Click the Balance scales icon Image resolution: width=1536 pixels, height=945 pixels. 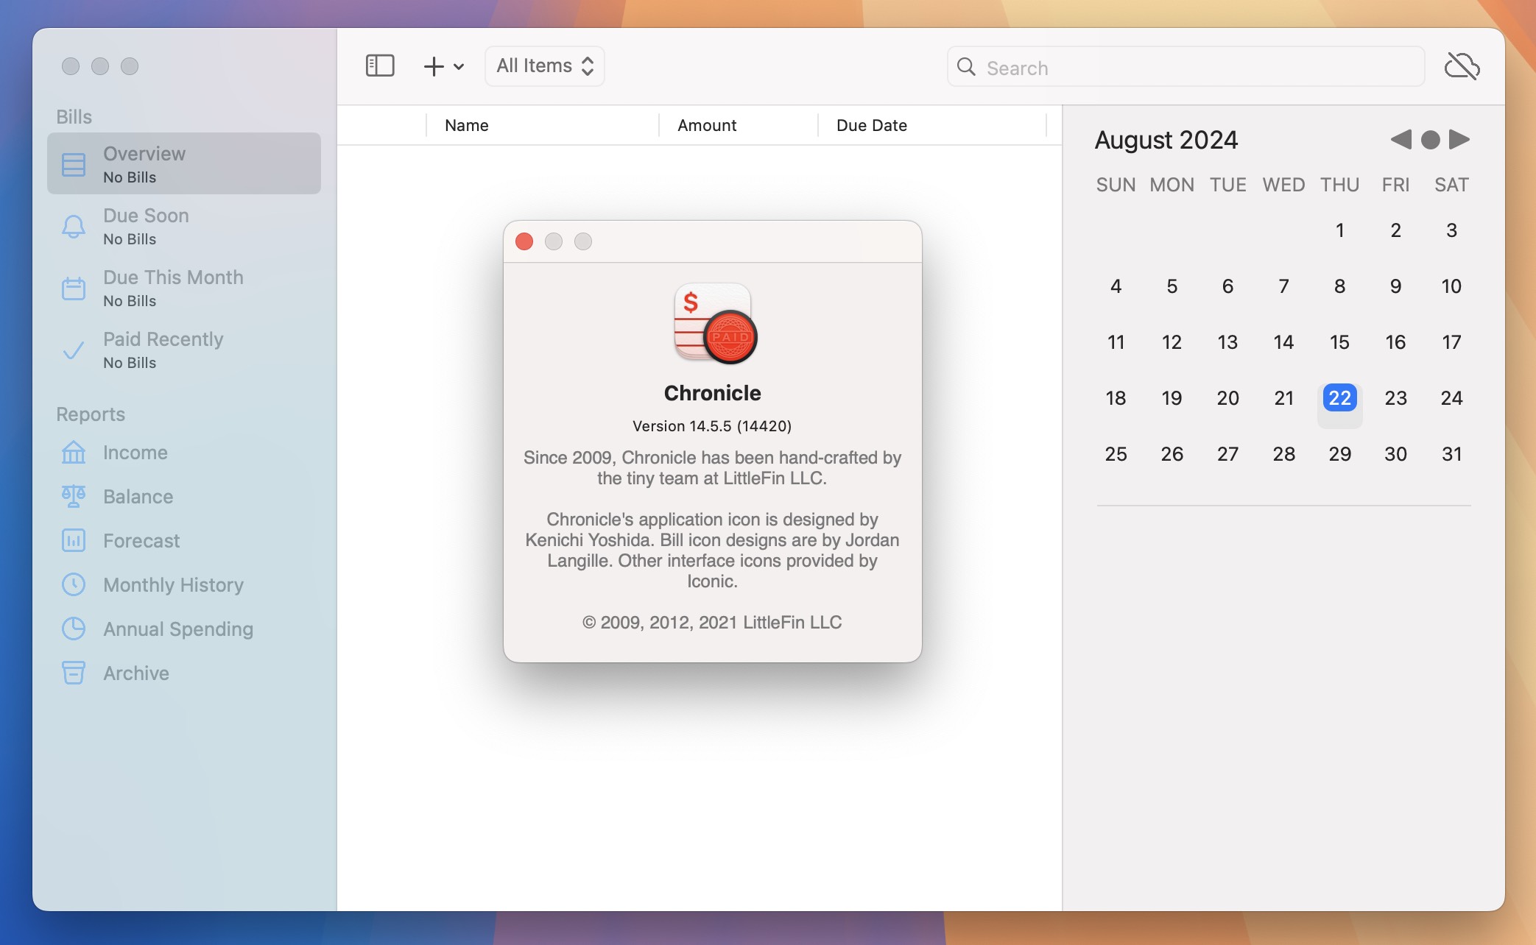click(74, 496)
